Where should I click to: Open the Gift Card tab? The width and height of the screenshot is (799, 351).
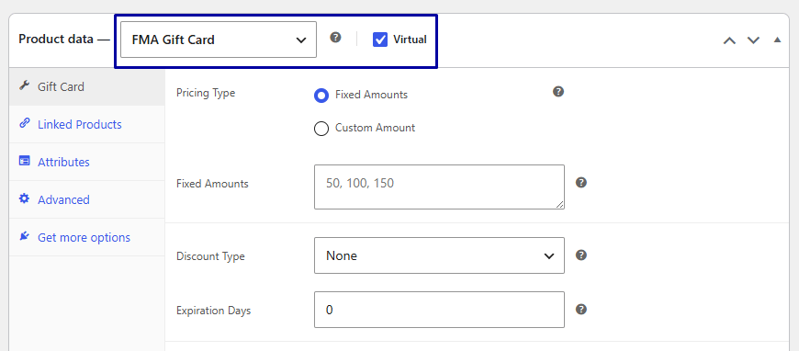pos(86,86)
